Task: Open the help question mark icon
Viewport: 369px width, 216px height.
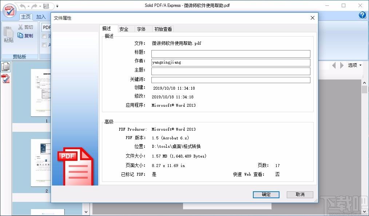Action: click(x=362, y=15)
